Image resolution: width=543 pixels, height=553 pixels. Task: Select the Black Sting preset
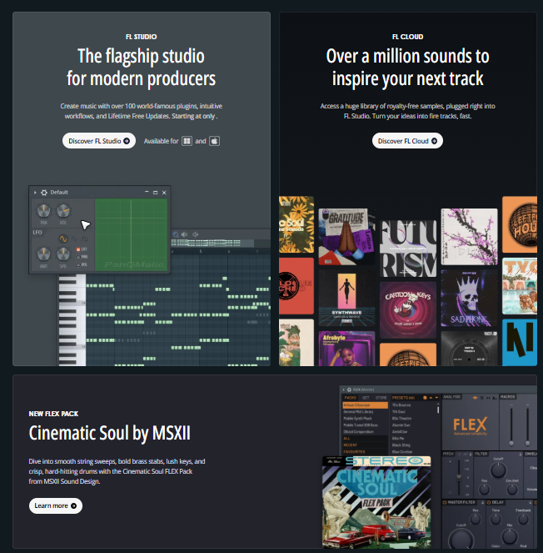pyautogui.click(x=401, y=445)
